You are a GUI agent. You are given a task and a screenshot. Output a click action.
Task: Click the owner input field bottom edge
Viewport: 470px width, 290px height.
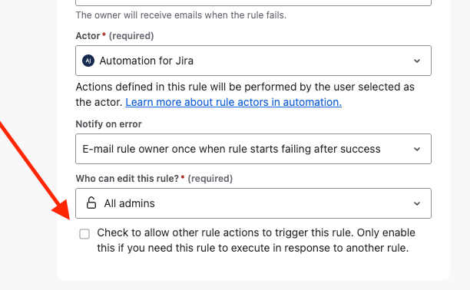click(253, 4)
